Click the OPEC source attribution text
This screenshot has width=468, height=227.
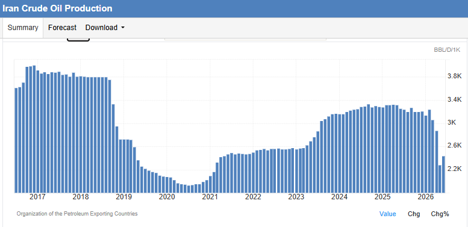pos(77,214)
